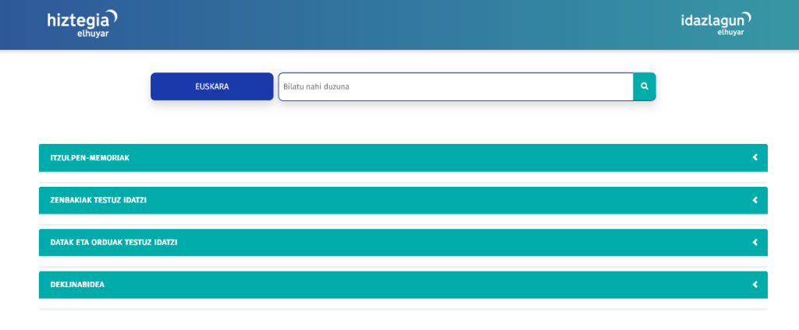Image resolution: width=799 pixels, height=330 pixels.
Task: Select the ZENBAKIAK TESTUZ IDATZI title
Action: pos(98,200)
